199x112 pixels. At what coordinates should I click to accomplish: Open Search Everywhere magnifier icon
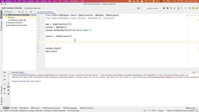[x=190, y=8]
